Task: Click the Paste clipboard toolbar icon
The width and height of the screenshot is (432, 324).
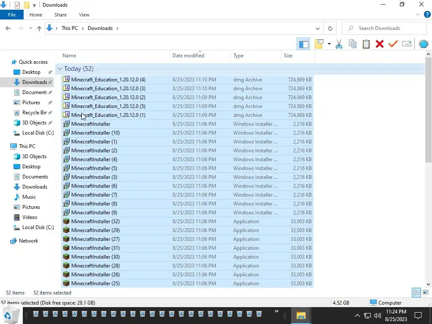Action: click(366, 44)
